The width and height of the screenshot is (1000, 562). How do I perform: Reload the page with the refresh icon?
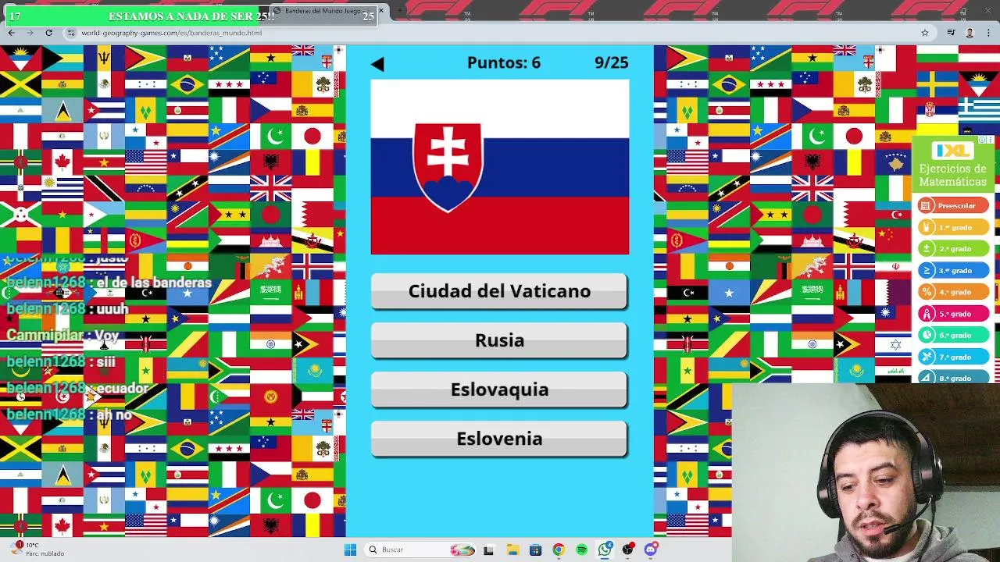click(48, 33)
